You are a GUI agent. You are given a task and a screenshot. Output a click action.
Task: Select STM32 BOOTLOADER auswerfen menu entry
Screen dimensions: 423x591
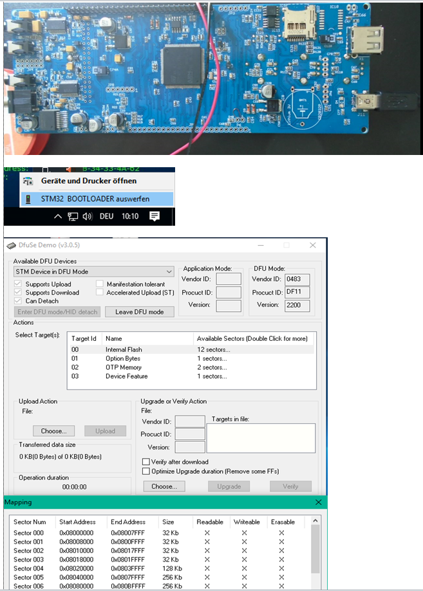[x=95, y=199]
